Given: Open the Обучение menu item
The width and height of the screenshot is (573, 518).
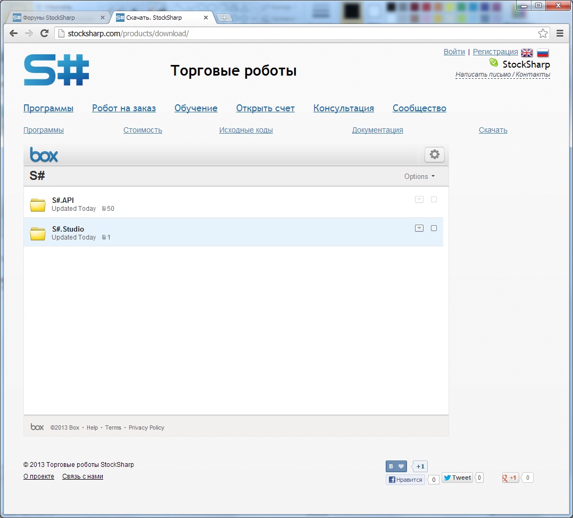Looking at the screenshot, I should click(196, 109).
